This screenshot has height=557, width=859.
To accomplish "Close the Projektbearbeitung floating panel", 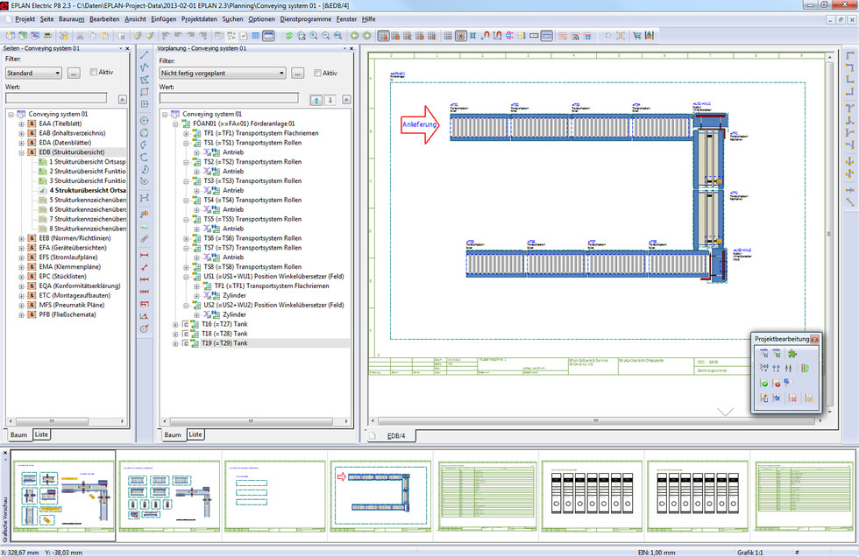I will click(x=814, y=338).
